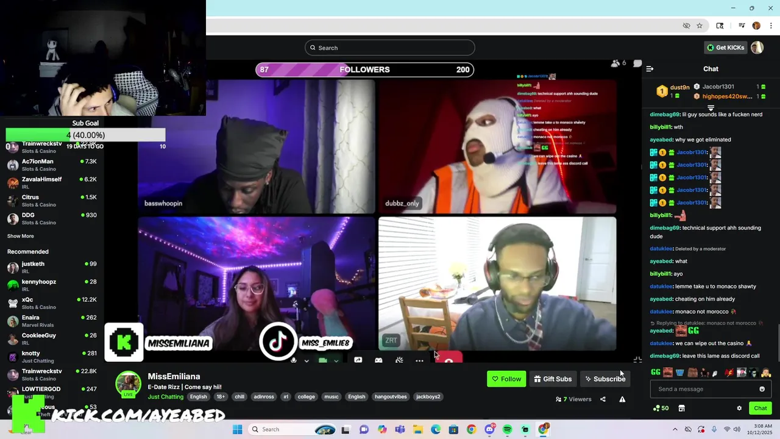Image resolution: width=780 pixels, height=439 pixels.
Task: Click Show More in followed channels list
Action: [x=21, y=236]
